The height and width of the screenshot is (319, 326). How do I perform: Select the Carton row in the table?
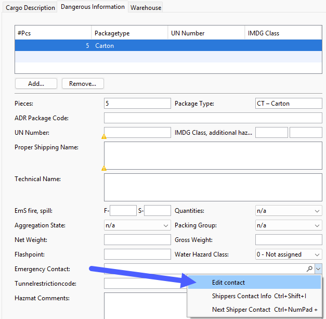click(130, 46)
